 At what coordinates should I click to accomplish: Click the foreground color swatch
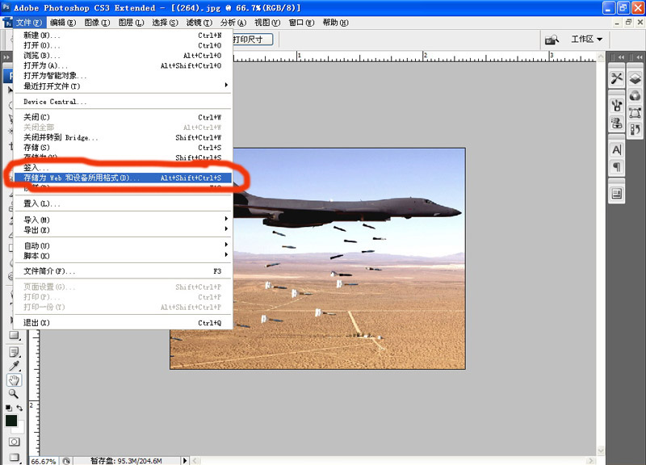pos(11,421)
